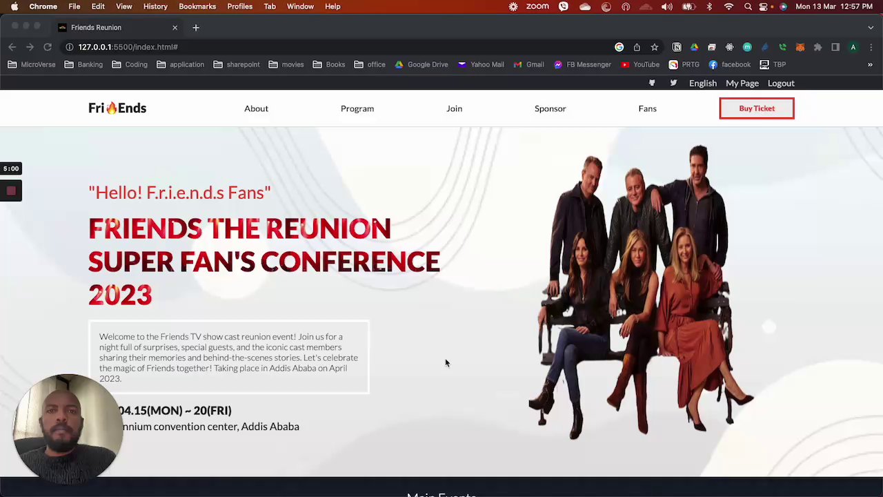Click the Fri🔥Ends logo
This screenshot has height=497, width=883.
click(117, 108)
